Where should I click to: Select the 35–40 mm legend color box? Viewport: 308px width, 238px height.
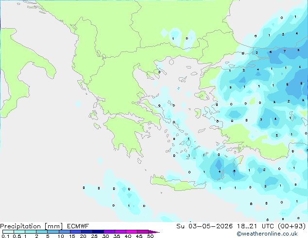pyautogui.click(x=120, y=232)
